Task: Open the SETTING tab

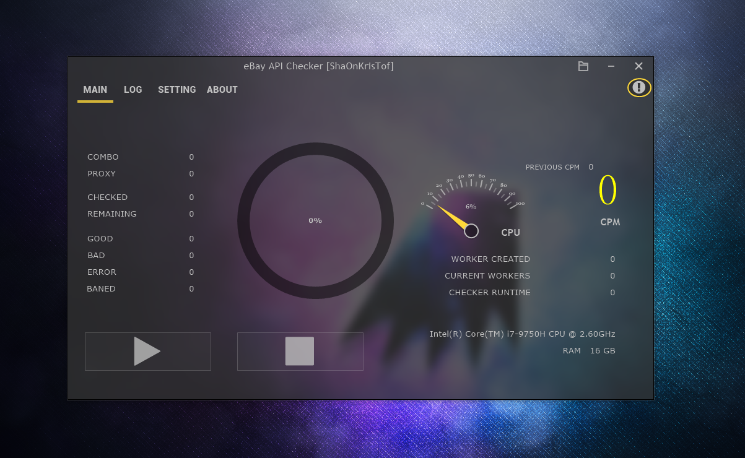Action: (x=177, y=90)
